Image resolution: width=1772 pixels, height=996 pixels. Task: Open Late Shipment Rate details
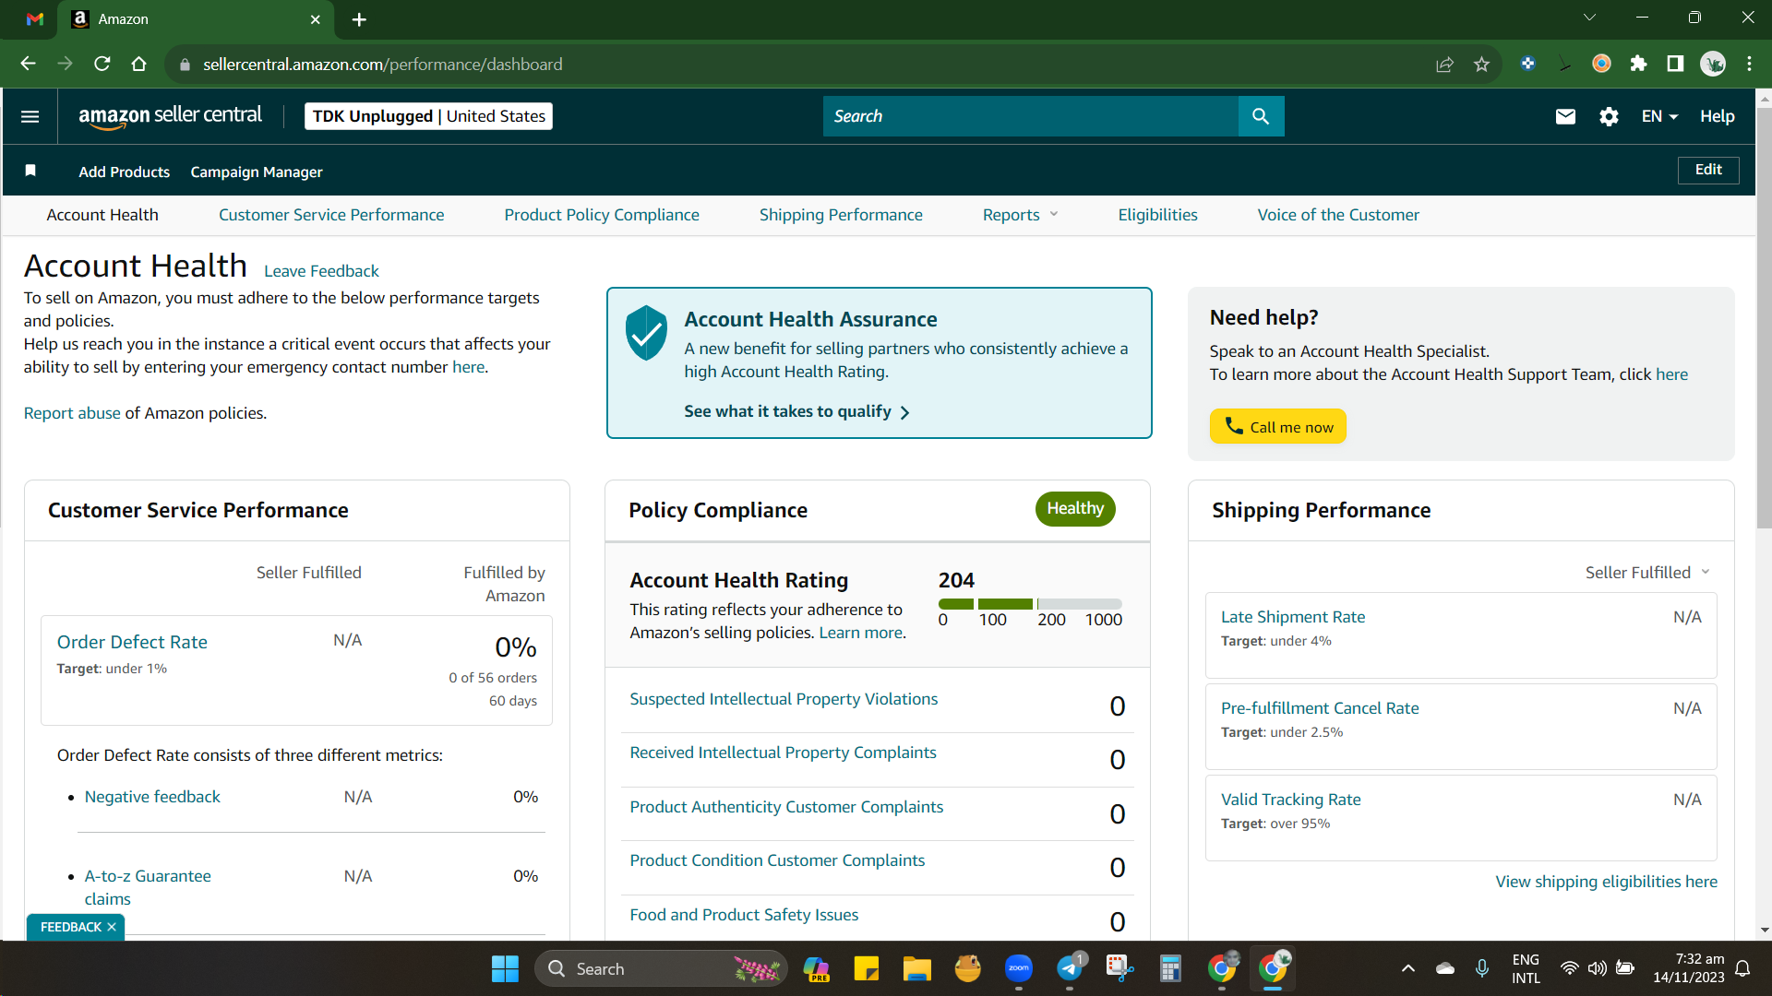point(1293,617)
